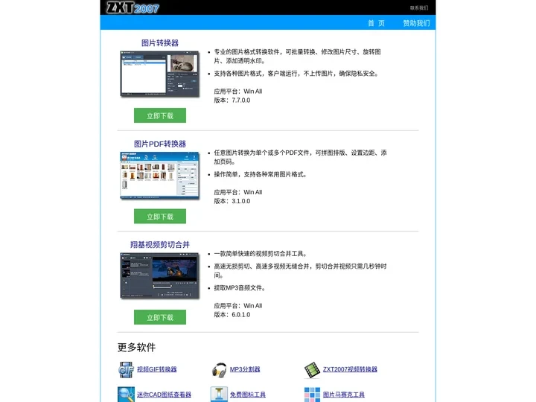
Task: Open the 视频GIF转换器 link
Action: [x=157, y=369]
